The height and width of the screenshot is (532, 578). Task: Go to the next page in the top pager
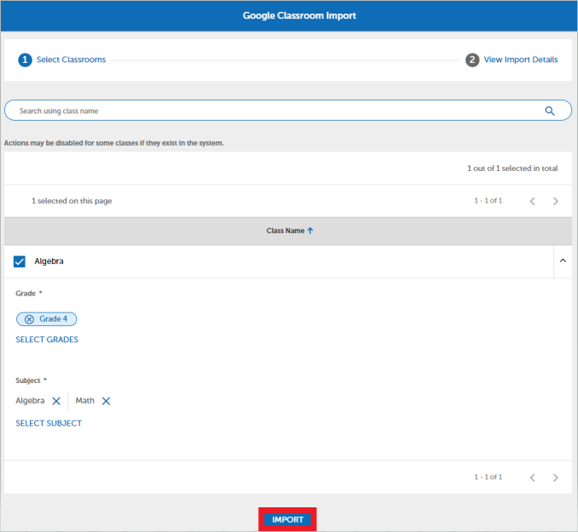(556, 201)
